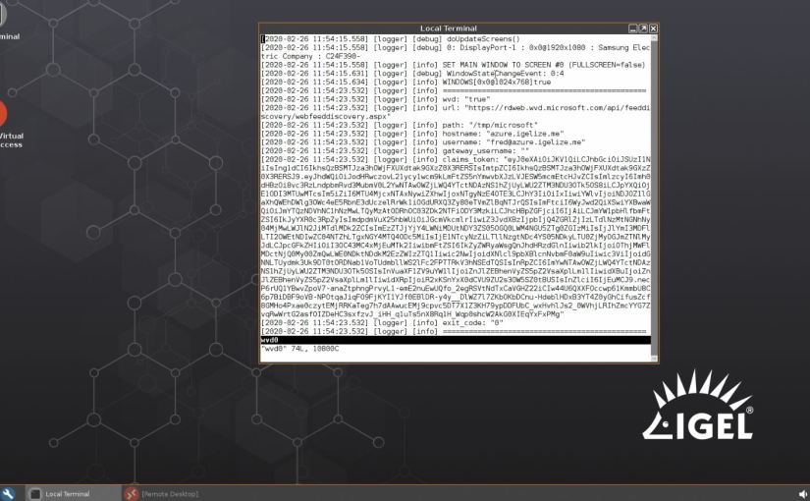Click the rdweb.wvd.microsoft.com url text

pos(558,108)
